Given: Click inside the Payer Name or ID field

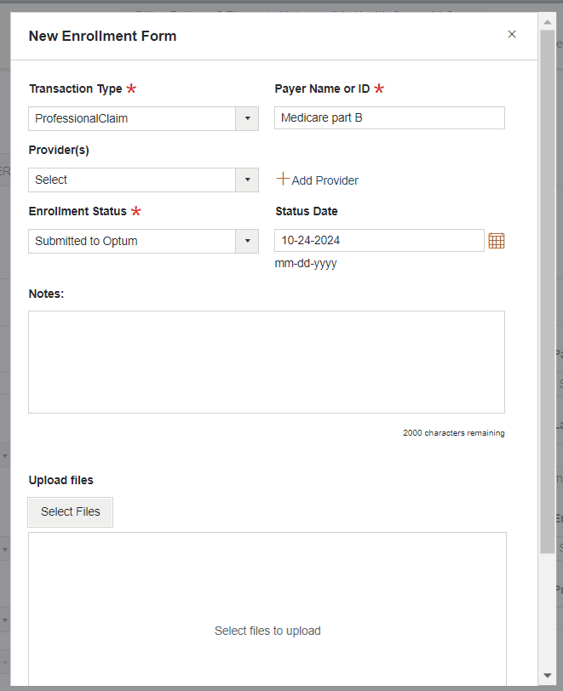Looking at the screenshot, I should [388, 117].
